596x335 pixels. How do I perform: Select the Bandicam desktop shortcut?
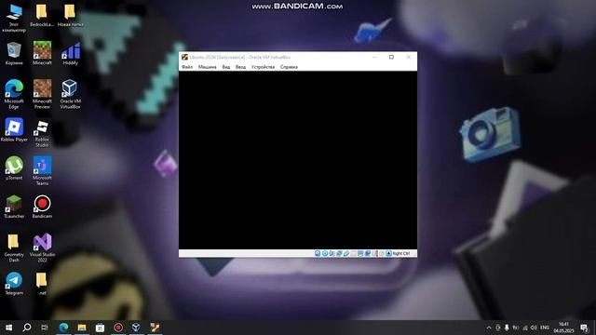(42, 207)
